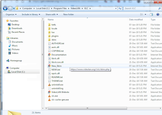Select the Documentation shortcut icon

coord(49,55)
